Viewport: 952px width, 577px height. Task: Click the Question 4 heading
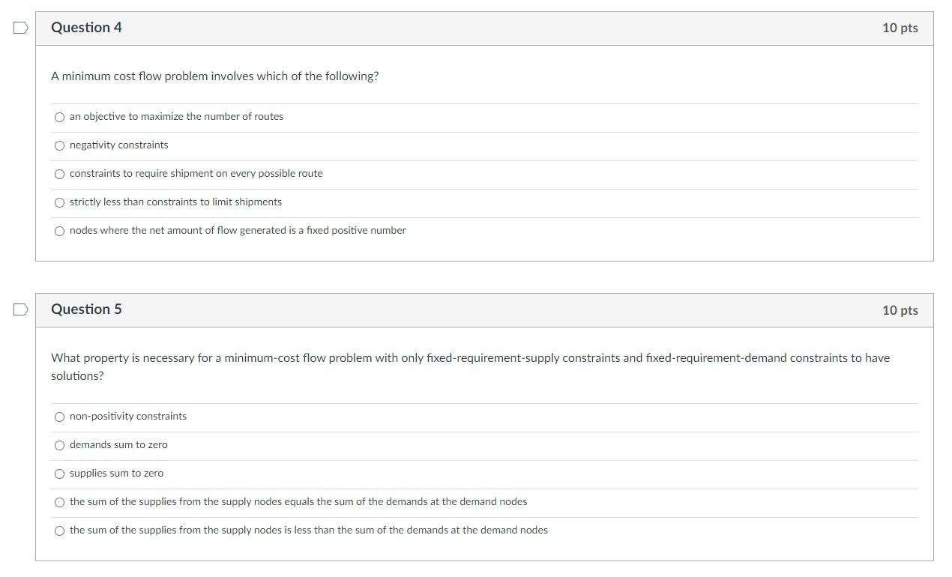86,27
